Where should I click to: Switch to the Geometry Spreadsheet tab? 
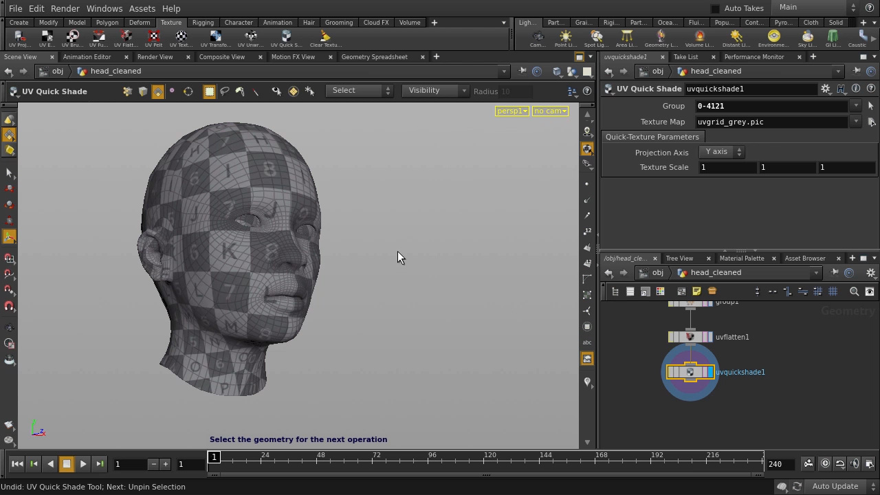point(375,56)
